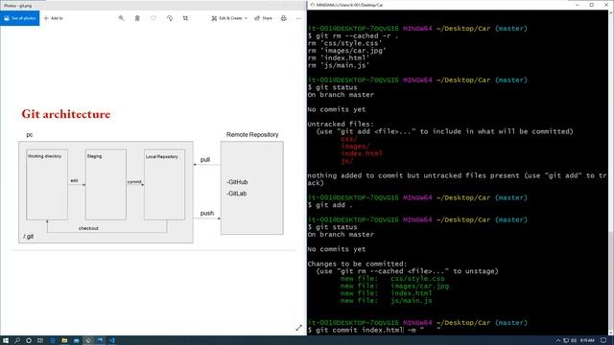Open the Action Center notifications icon
This screenshot has height=345, width=614.
pos(603,341)
